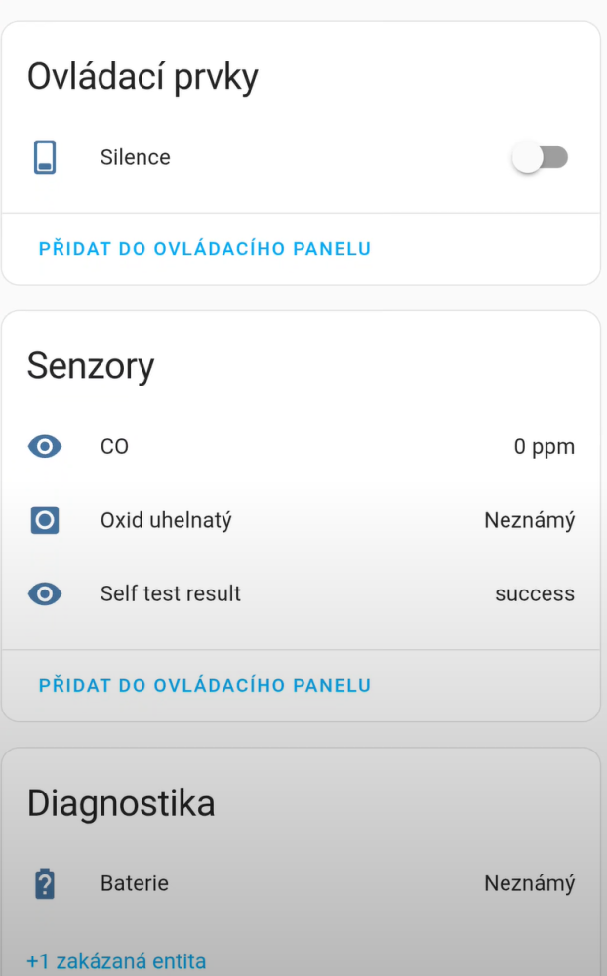Click the eye icon beside Self test result

click(x=45, y=593)
